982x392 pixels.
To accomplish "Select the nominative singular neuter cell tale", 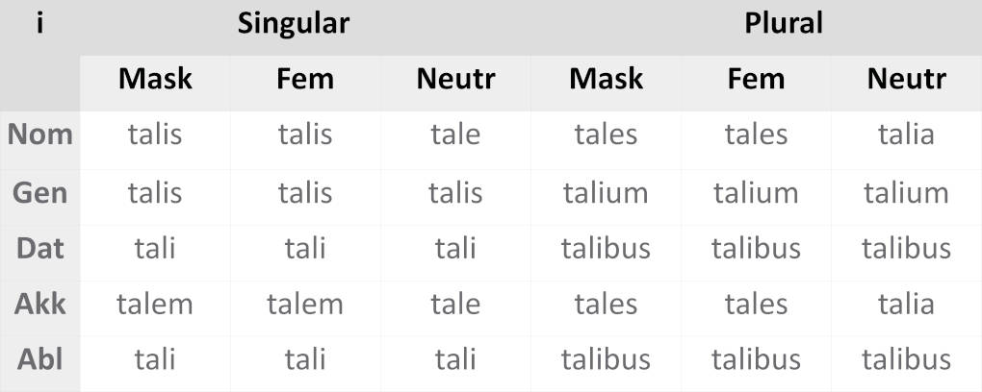I will pyautogui.click(x=455, y=135).
